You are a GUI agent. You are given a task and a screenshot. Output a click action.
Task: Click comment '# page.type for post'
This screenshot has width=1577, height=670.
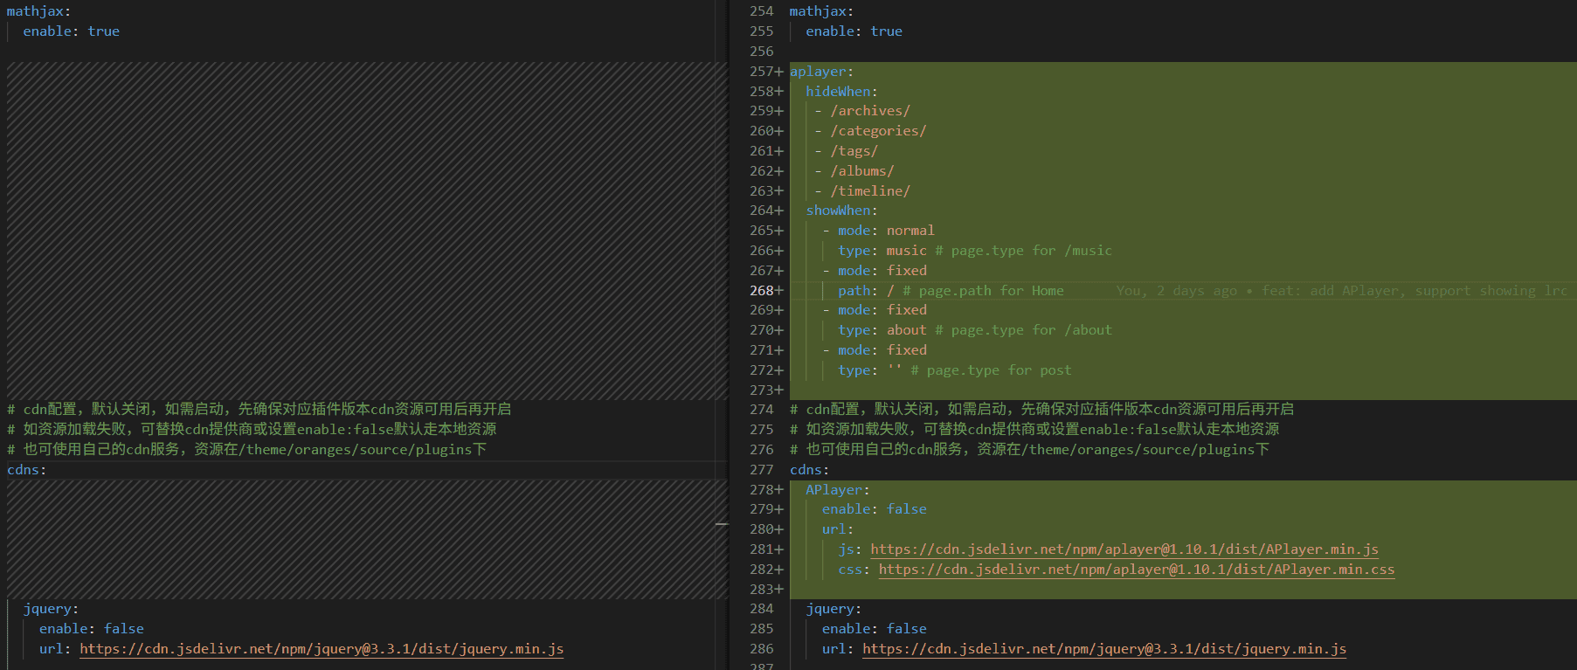coord(991,370)
